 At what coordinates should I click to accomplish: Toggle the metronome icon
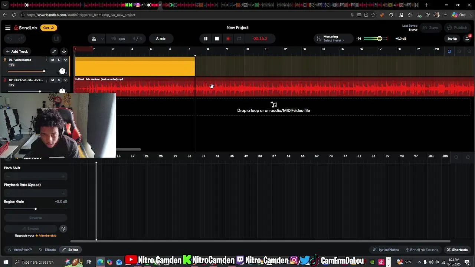click(x=94, y=39)
